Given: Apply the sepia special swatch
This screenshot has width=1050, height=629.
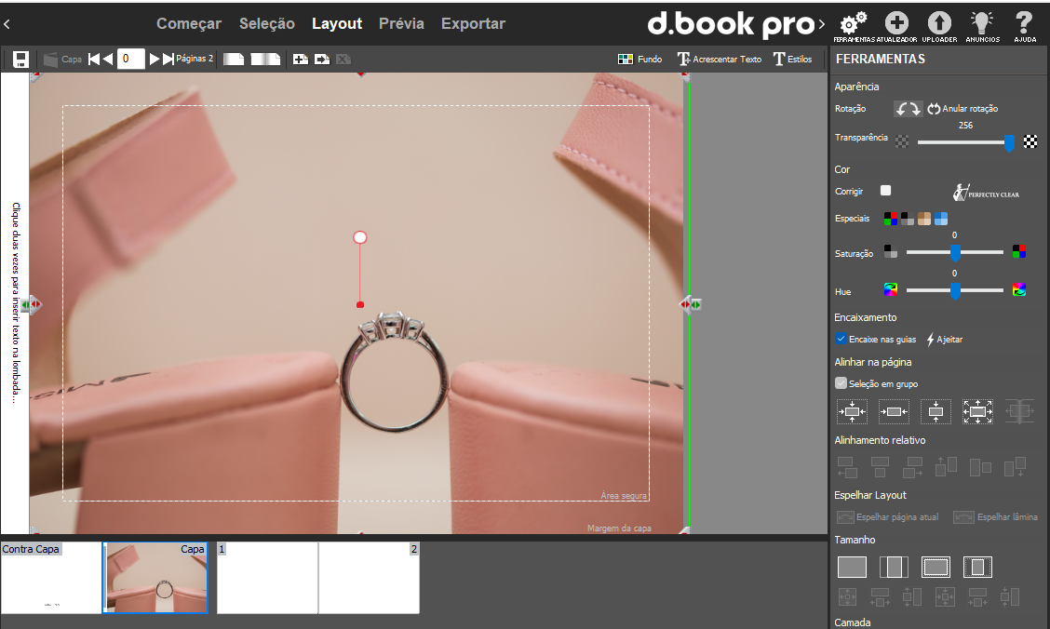Looking at the screenshot, I should [924, 219].
